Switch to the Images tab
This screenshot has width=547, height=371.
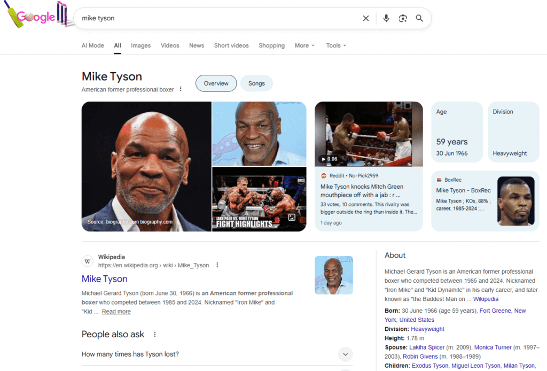coord(140,45)
